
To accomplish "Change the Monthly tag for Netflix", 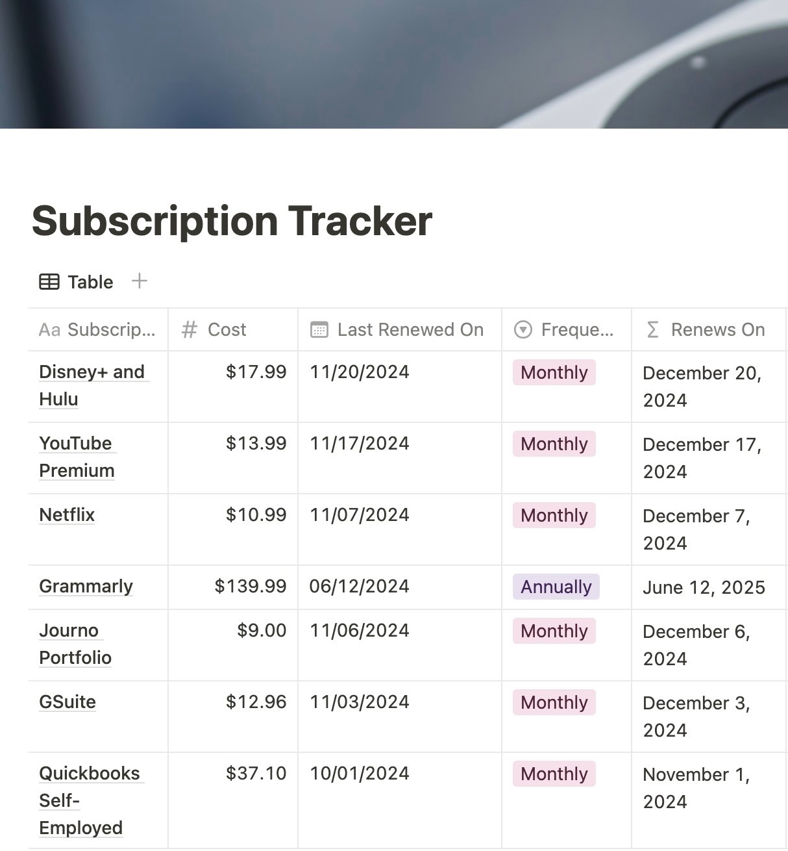I will click(x=554, y=515).
